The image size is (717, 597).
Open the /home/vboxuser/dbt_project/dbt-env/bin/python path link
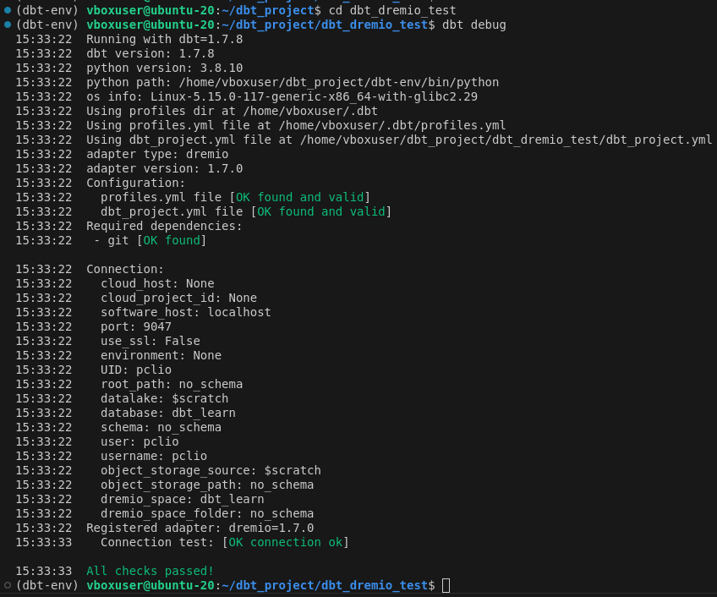coord(339,82)
